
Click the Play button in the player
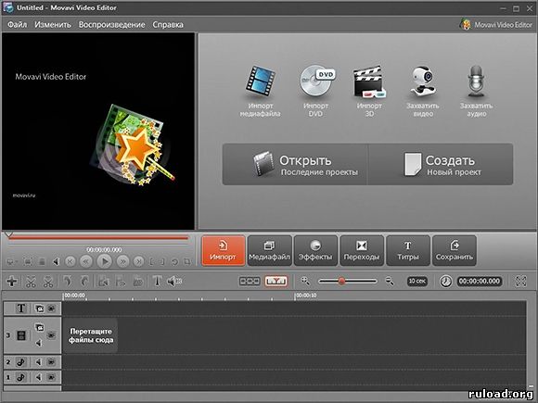coord(104,262)
